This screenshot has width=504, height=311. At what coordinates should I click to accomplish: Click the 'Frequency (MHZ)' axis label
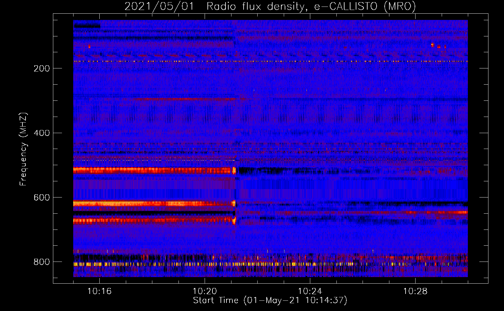tap(23, 149)
